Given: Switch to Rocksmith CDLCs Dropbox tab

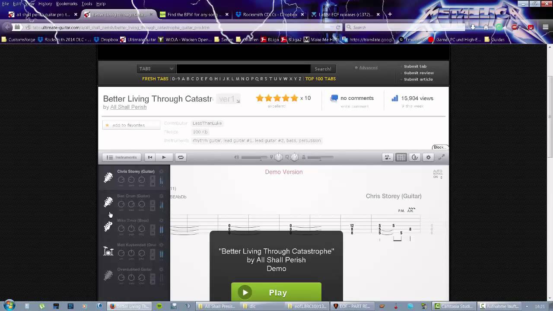Looking at the screenshot, I should 270,14.
